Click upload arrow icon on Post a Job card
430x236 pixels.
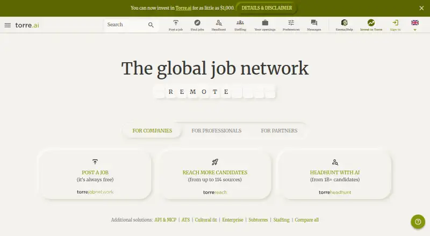95,162
